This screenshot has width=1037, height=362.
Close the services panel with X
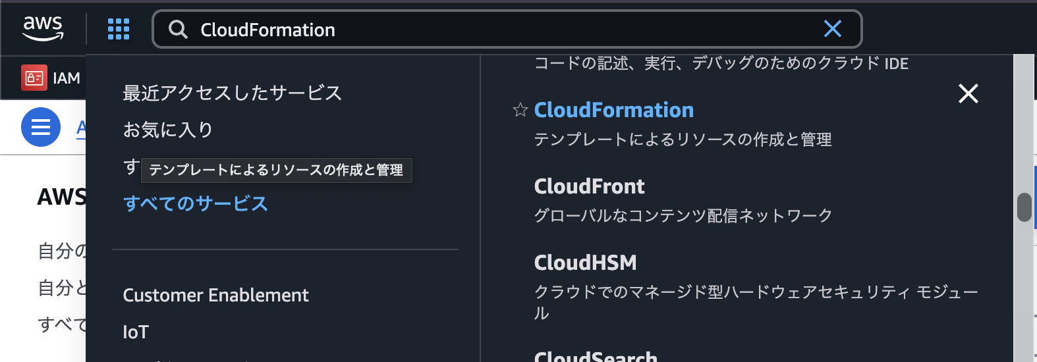pos(968,93)
